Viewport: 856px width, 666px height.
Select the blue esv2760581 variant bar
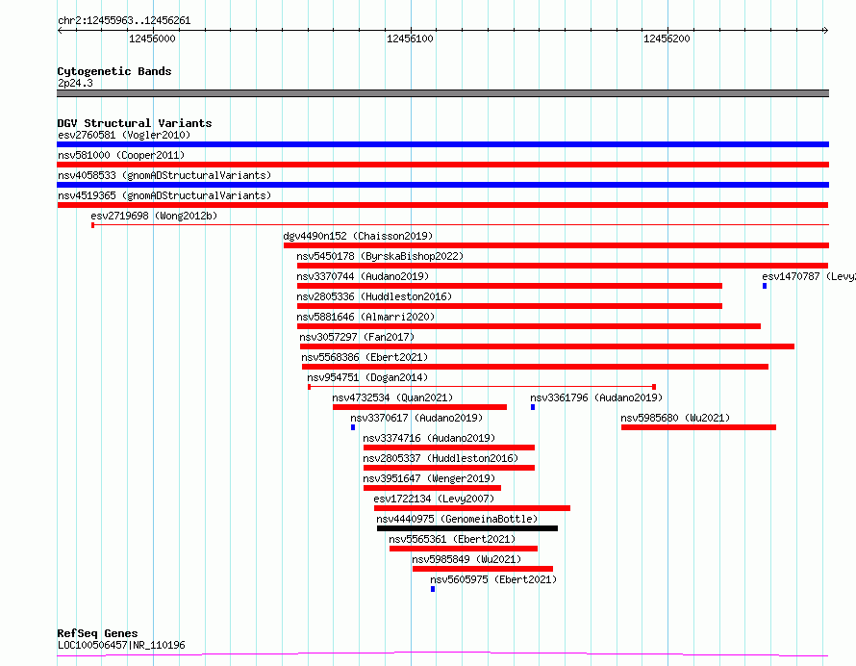(x=442, y=144)
